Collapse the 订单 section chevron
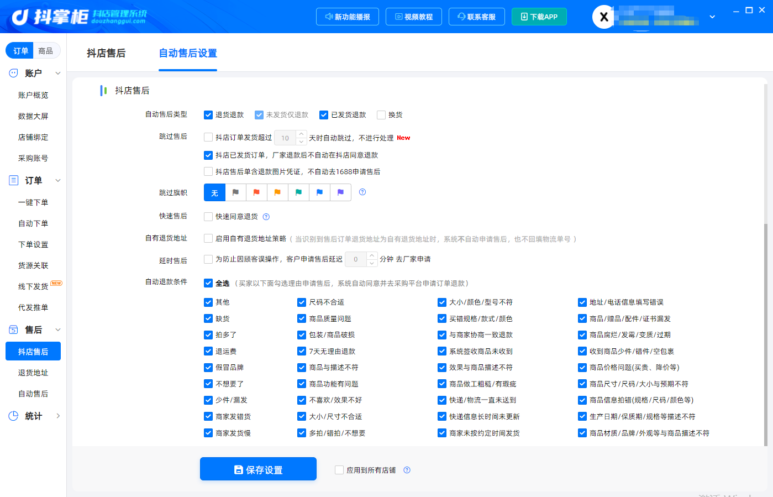Viewport: 773px width, 497px height. coord(58,180)
